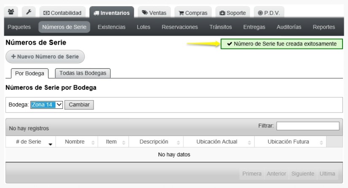Click Nuevo Número de Serie button

pyautogui.click(x=45, y=56)
